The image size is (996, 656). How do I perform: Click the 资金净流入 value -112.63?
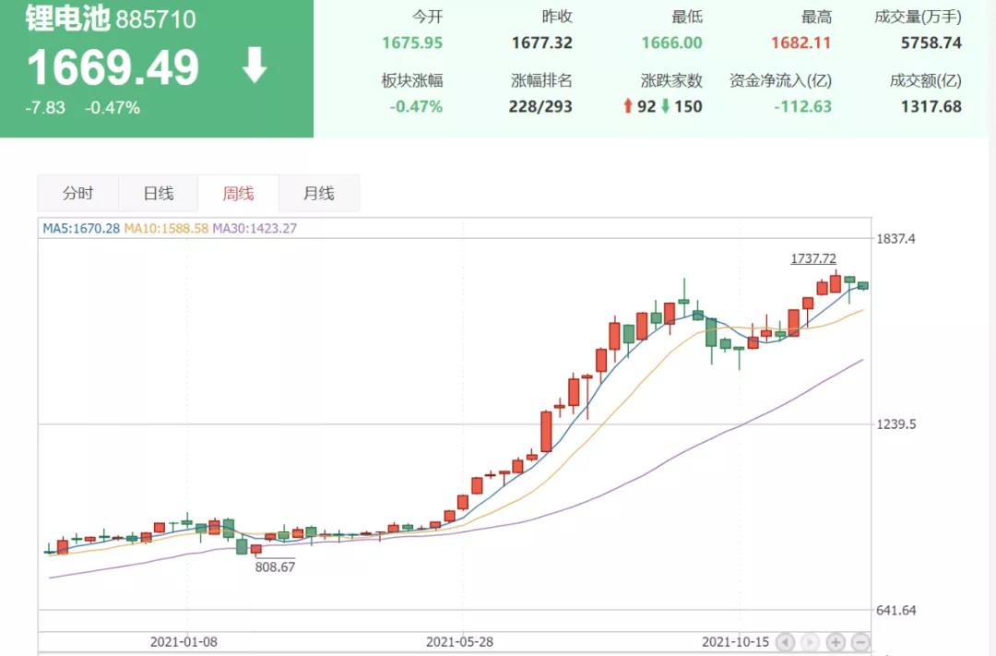[x=803, y=107]
